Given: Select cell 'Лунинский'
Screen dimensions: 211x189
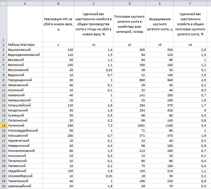Looking at the screenshot, I should pyautogui.click(x=25, y=126).
